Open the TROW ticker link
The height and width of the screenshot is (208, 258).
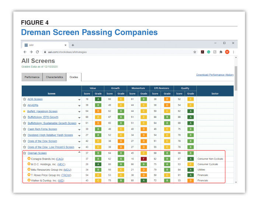[x=66, y=175]
